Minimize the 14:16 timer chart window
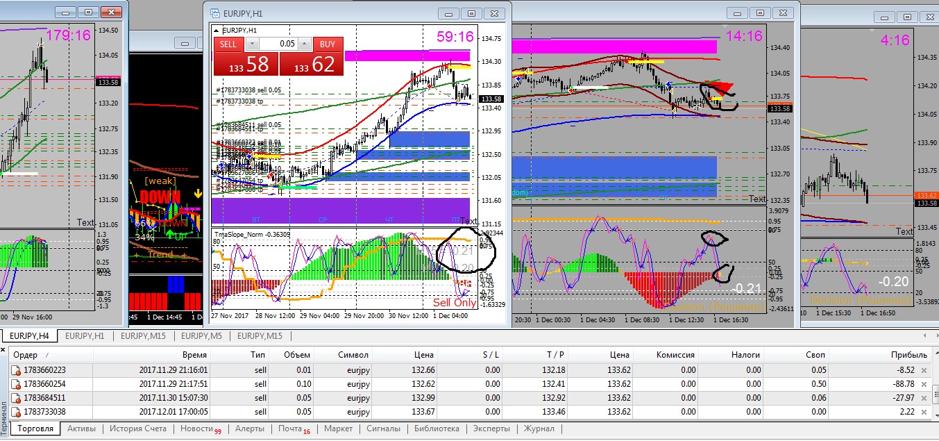This screenshot has width=939, height=441. (x=738, y=13)
